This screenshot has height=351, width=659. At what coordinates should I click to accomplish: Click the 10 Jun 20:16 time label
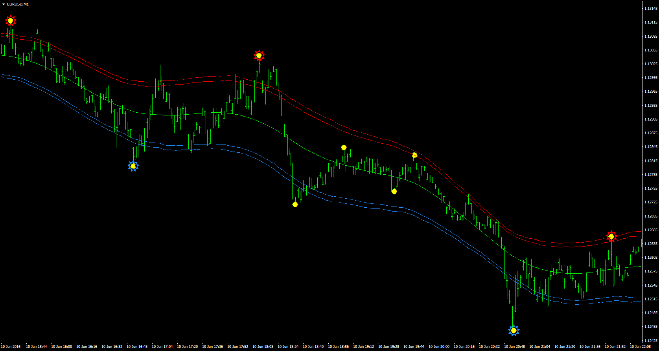(x=464, y=347)
